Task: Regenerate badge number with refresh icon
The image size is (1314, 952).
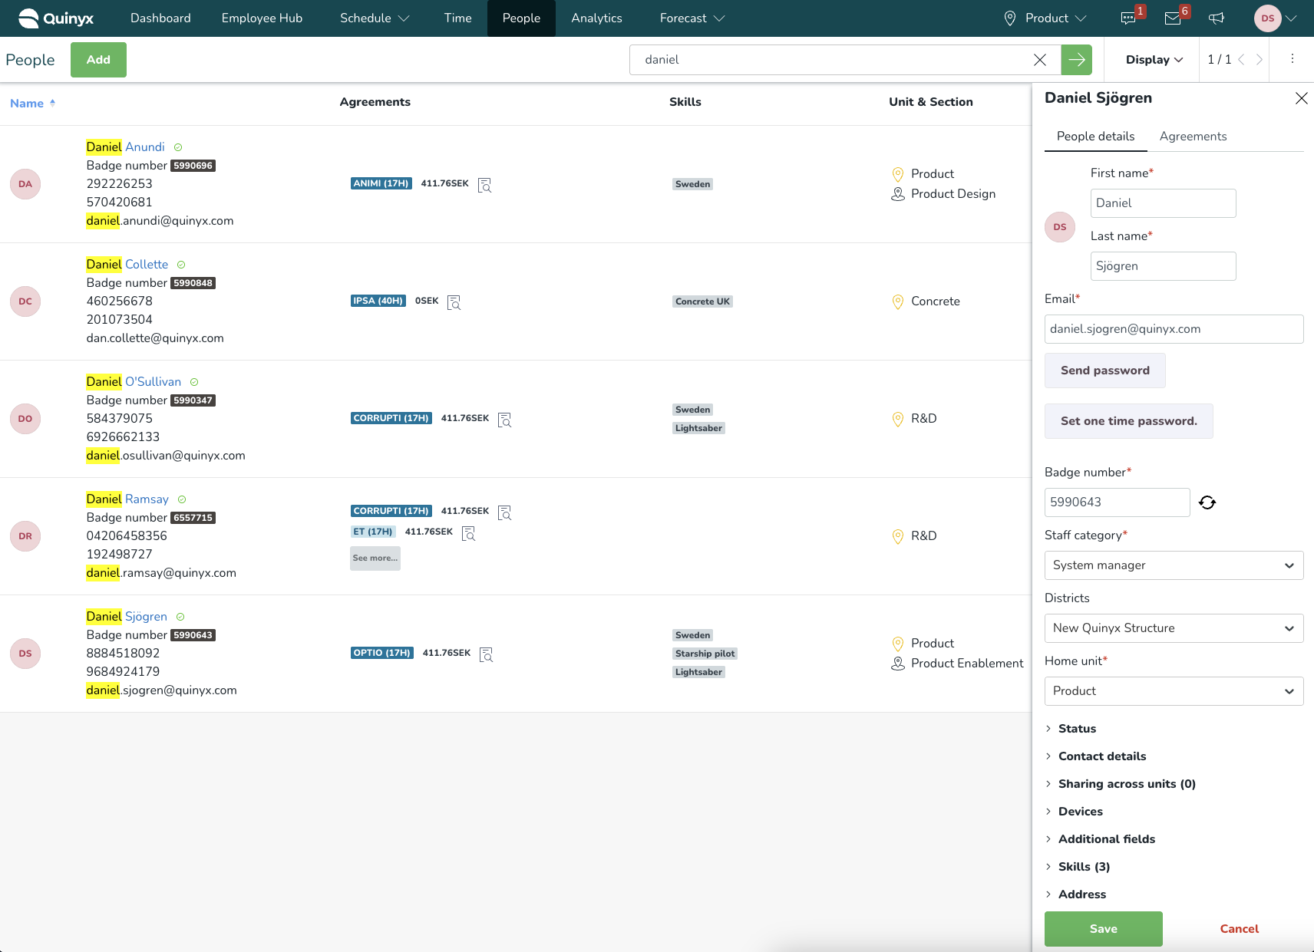Action: 1207,502
